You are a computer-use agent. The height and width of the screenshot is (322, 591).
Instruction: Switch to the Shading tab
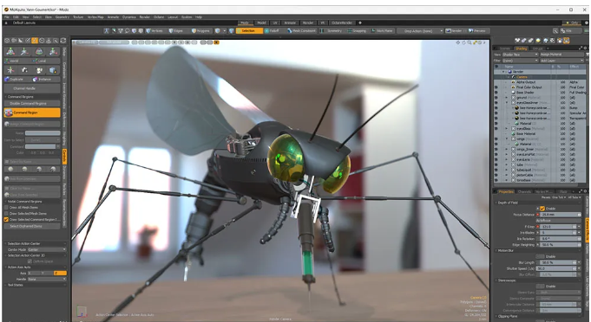(522, 48)
